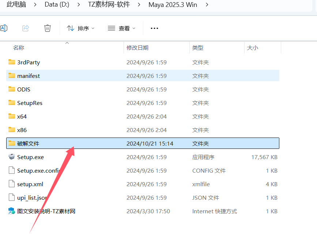Click the 4 KB size cell
This screenshot has width=317, height=248.
point(272,184)
